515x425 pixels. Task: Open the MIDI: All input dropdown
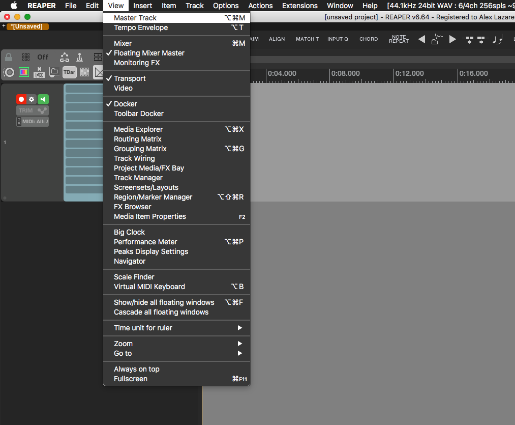click(35, 122)
